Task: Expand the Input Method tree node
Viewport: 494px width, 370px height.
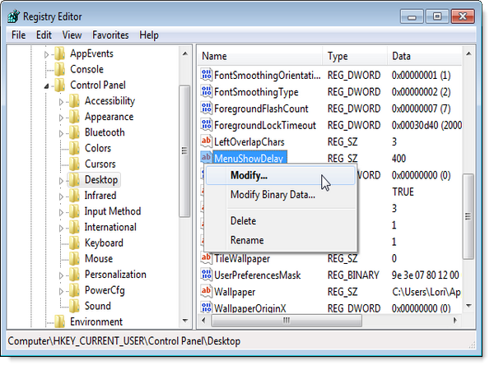Action: 61,211
